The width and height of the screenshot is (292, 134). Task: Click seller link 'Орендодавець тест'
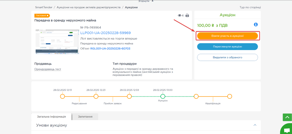(x=48, y=69)
